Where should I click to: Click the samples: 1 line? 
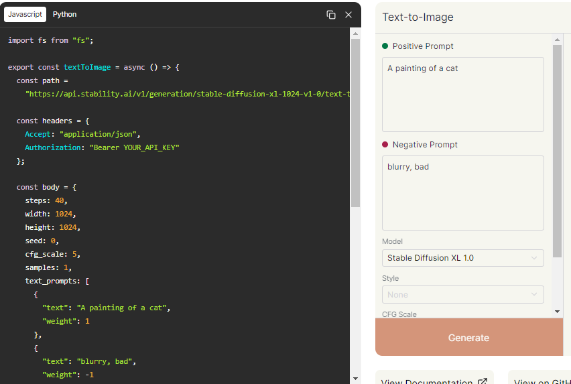48,267
